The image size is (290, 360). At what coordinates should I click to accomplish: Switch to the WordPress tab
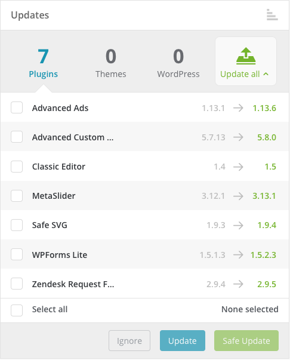click(178, 63)
